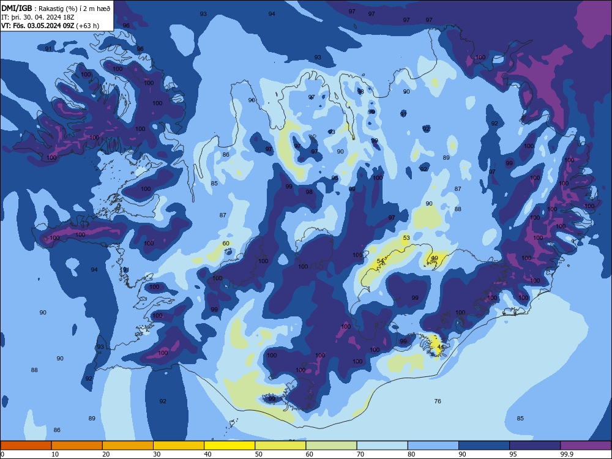Screen dimensions: 612x459
Task: Pick the amber 20–30 legend swatch
Action: click(x=128, y=446)
